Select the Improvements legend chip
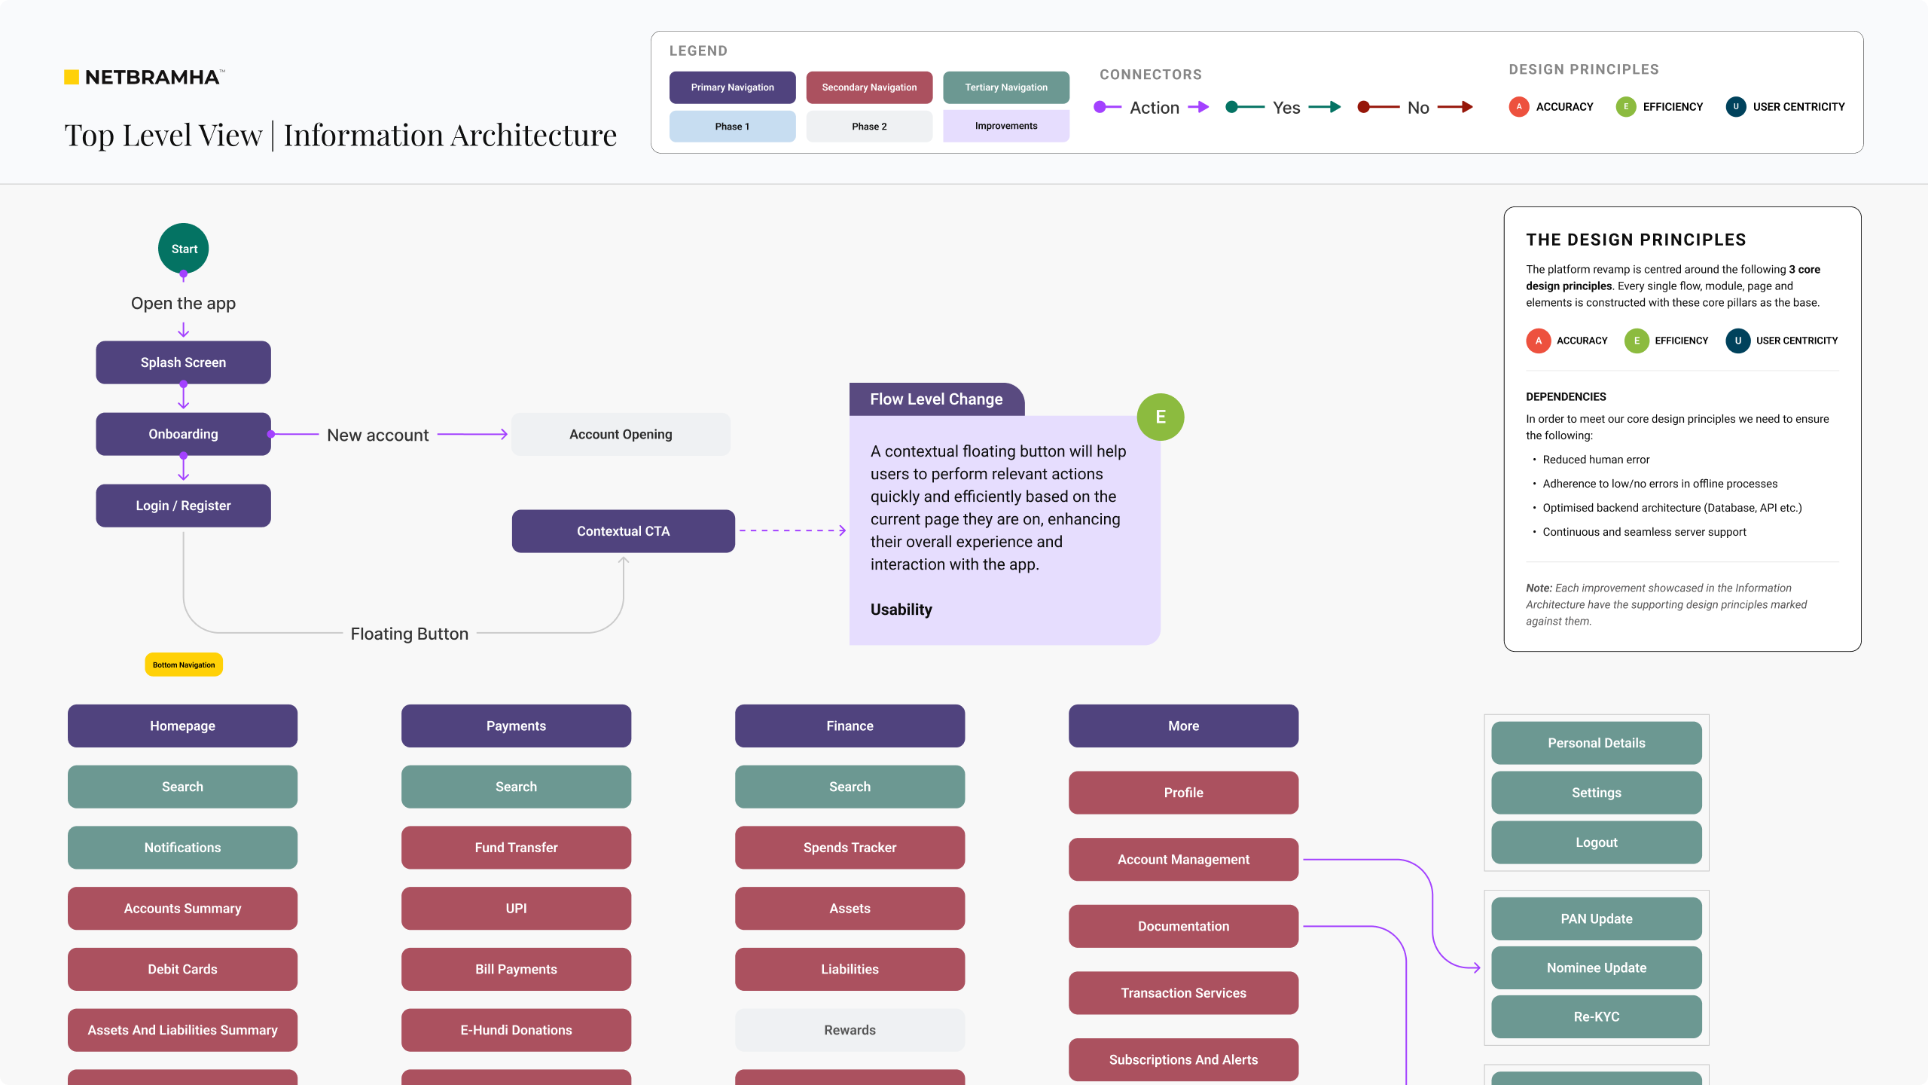The image size is (1928, 1085). pyautogui.click(x=1006, y=126)
